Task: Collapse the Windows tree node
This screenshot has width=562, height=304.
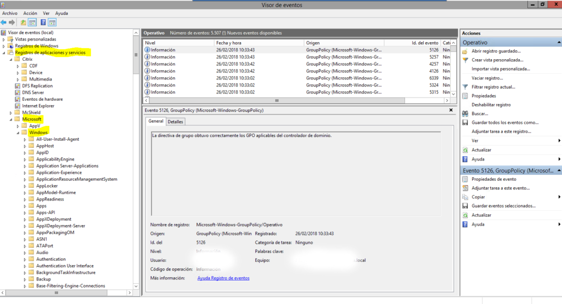Action: (x=18, y=133)
